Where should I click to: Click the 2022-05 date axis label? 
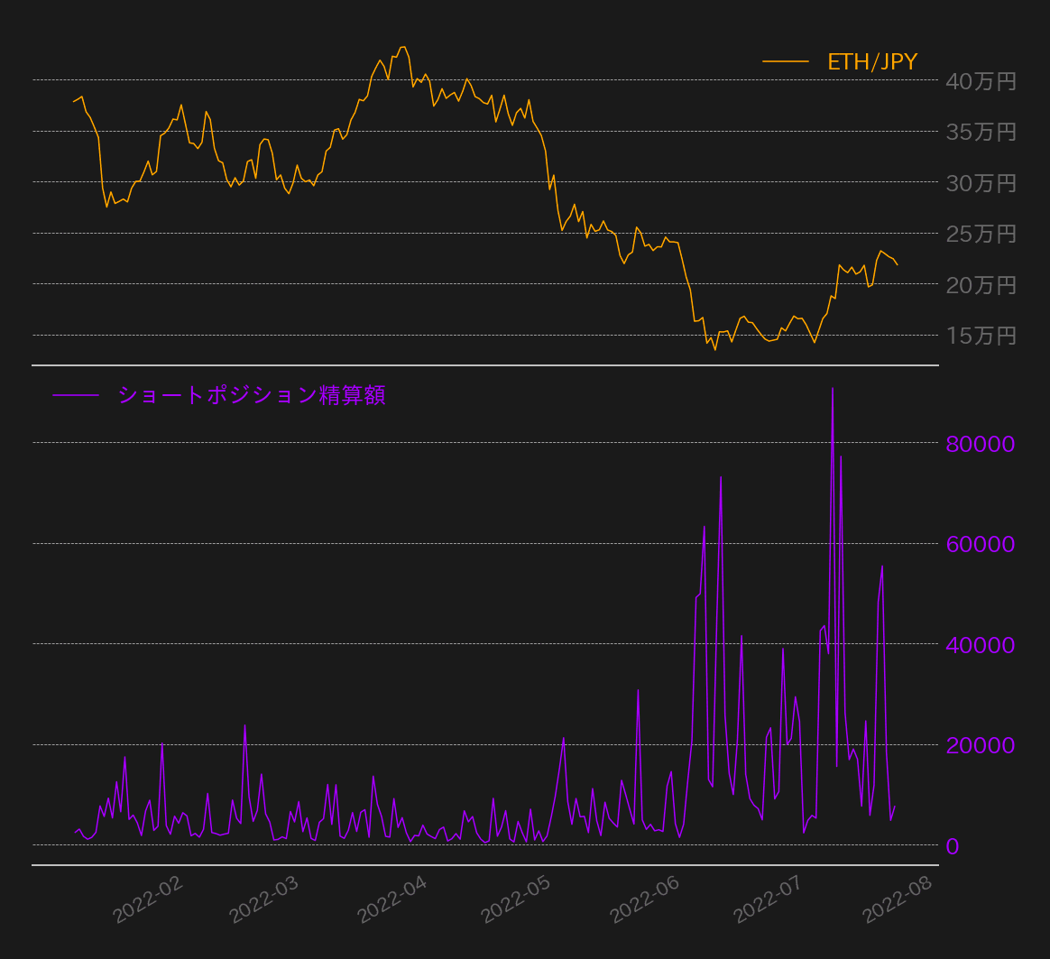(x=516, y=899)
